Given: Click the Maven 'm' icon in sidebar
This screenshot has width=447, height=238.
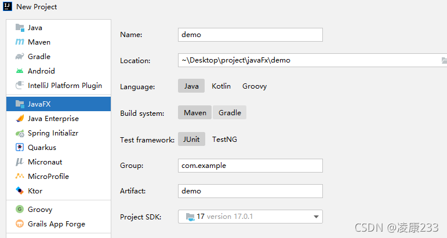Looking at the screenshot, I should 20,42.
